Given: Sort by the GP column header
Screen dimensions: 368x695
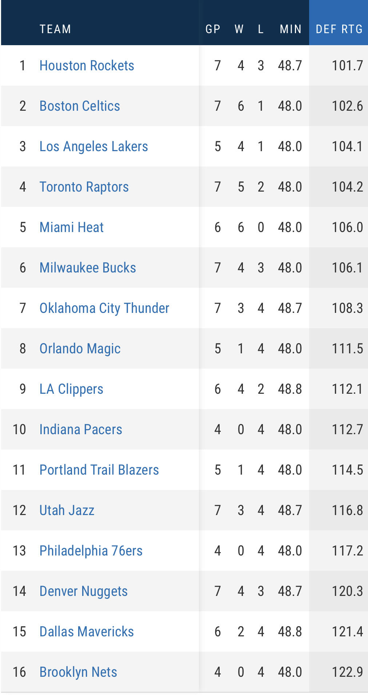Looking at the screenshot, I should 213,29.
